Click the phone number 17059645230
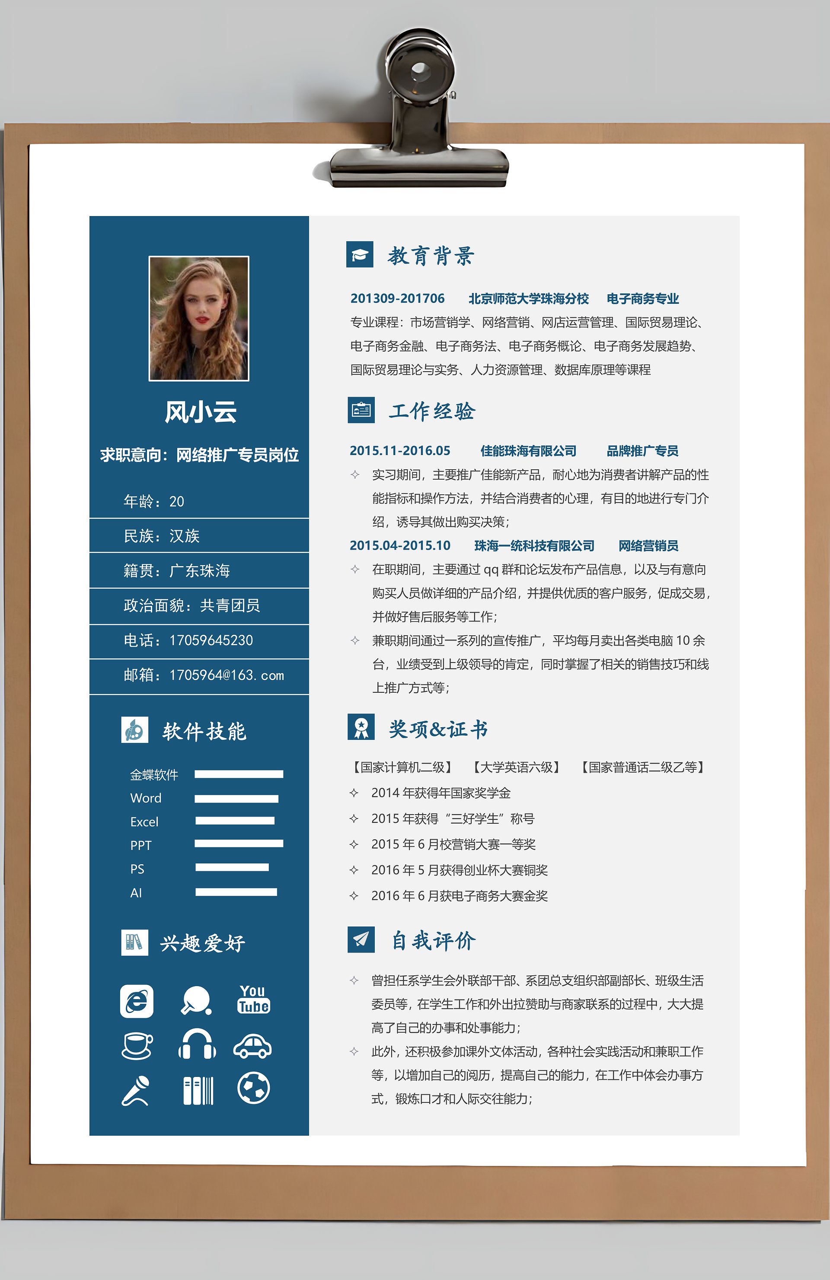Image resolution: width=830 pixels, height=1280 pixels. coord(211,640)
